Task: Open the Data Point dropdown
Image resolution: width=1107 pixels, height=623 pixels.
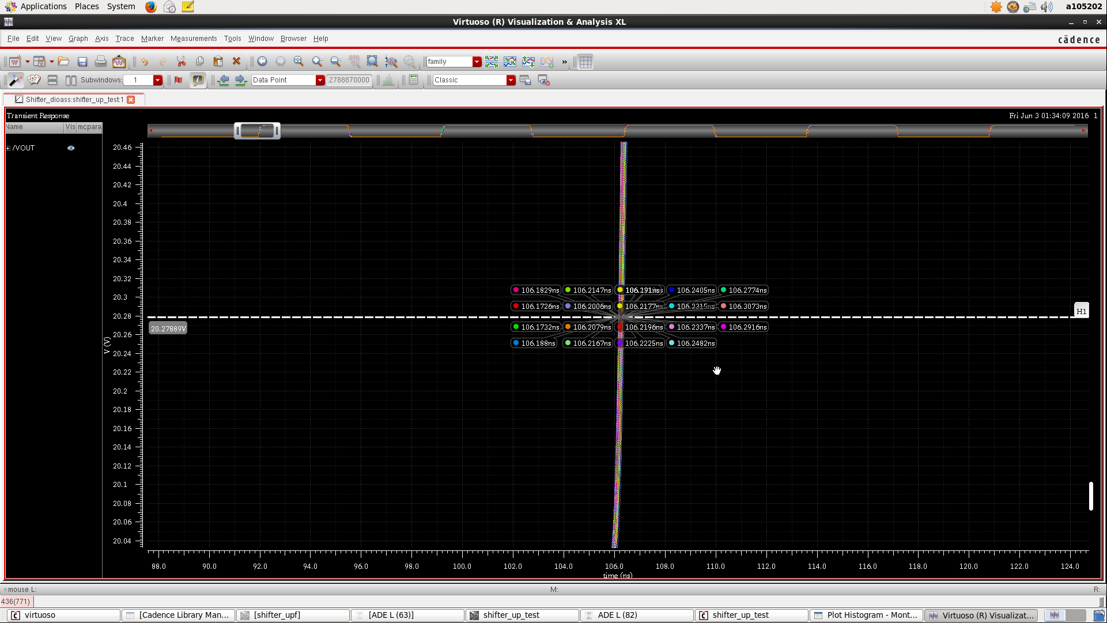Action: click(x=320, y=80)
